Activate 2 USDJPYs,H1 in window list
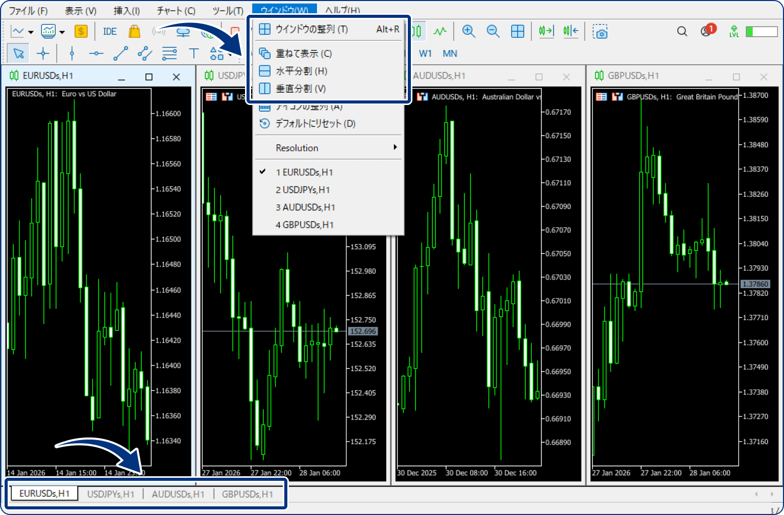 coord(303,190)
